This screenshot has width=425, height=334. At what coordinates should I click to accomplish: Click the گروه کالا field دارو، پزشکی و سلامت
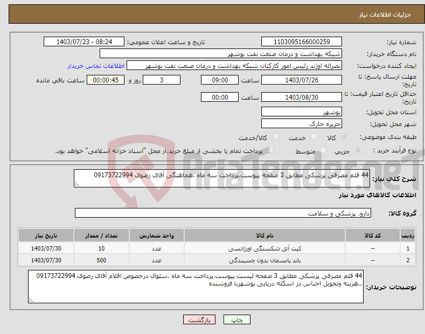click(223, 213)
